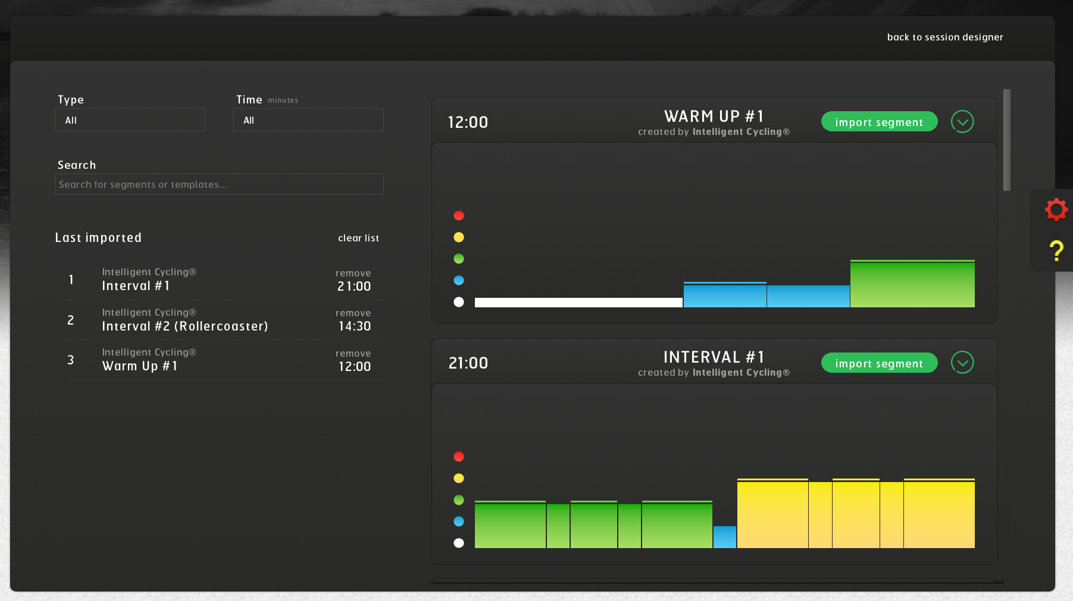Click the blue zone dot in Interval #1 chart
1073x601 pixels.
tap(459, 521)
